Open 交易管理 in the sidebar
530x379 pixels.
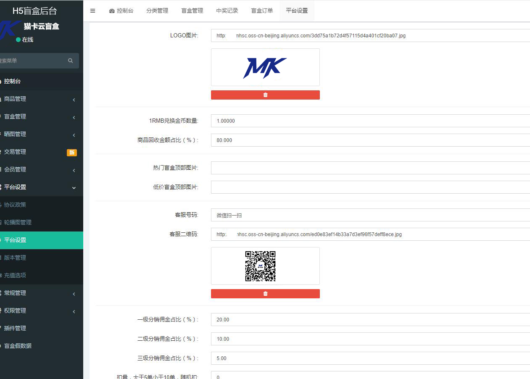click(x=42, y=152)
